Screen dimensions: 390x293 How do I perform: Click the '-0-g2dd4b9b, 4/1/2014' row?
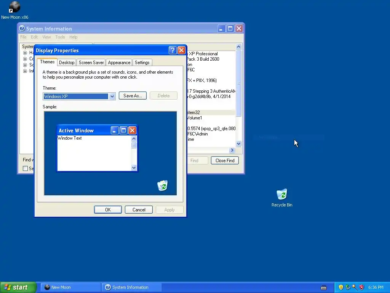(209, 97)
